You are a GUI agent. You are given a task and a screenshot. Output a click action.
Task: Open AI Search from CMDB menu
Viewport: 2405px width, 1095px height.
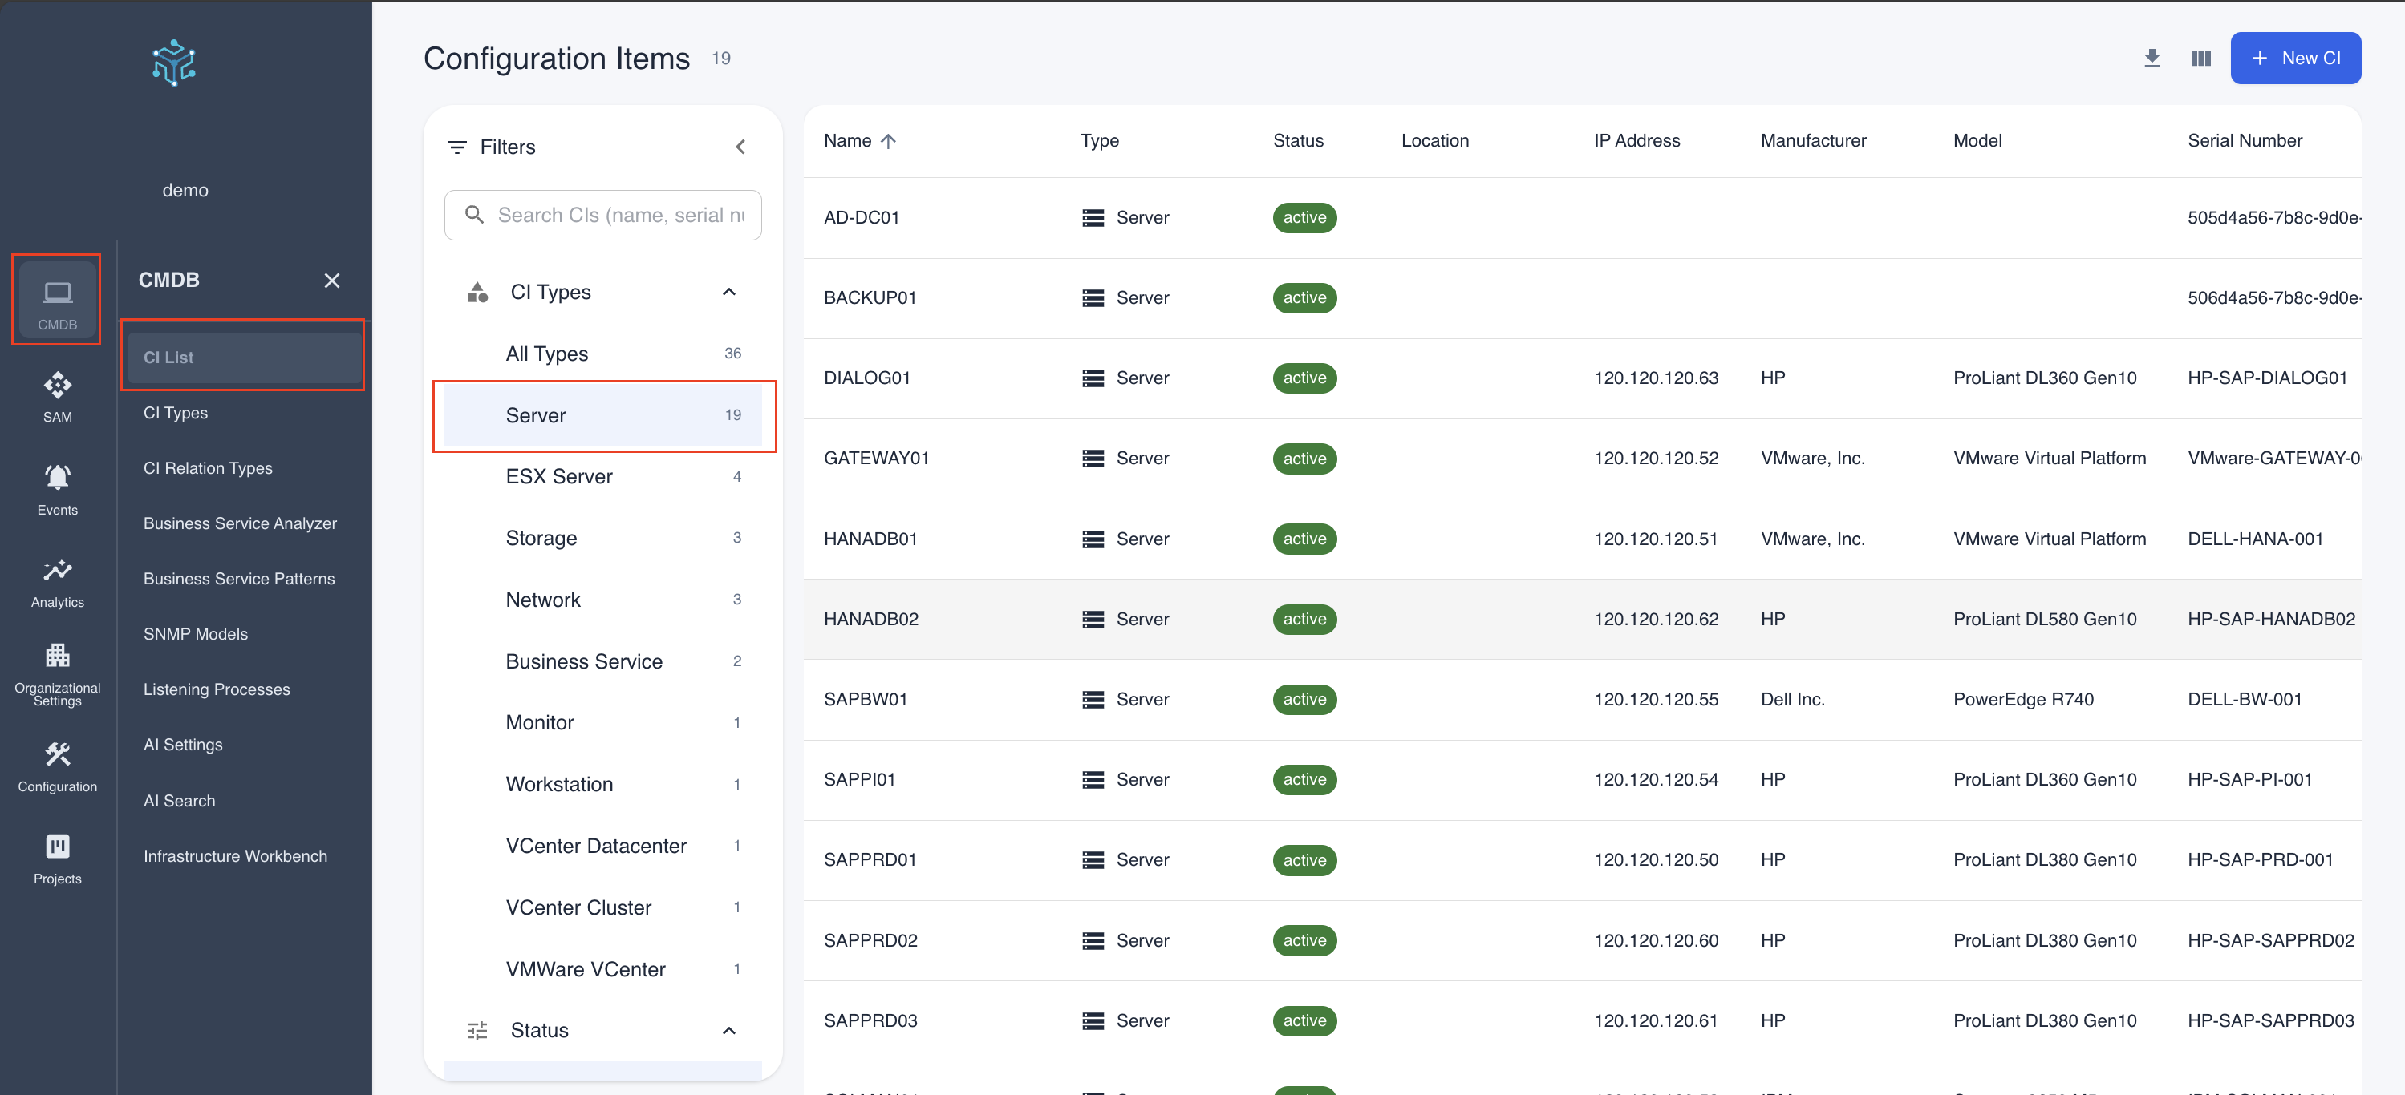pyautogui.click(x=180, y=800)
